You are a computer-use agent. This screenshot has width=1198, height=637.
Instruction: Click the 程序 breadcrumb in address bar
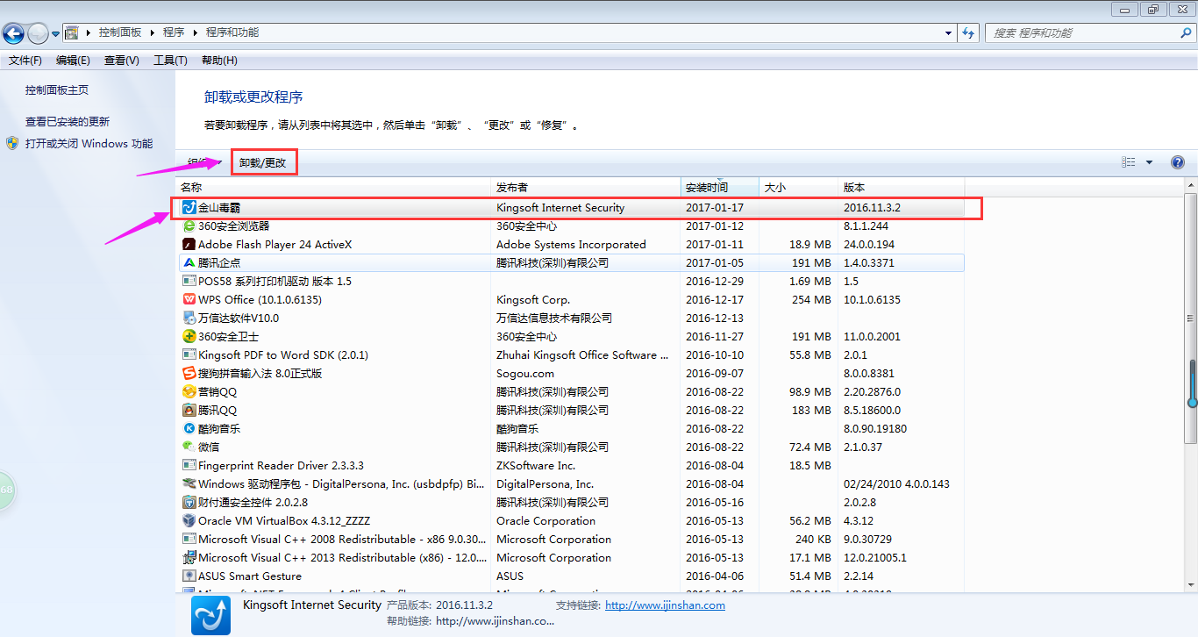[174, 32]
